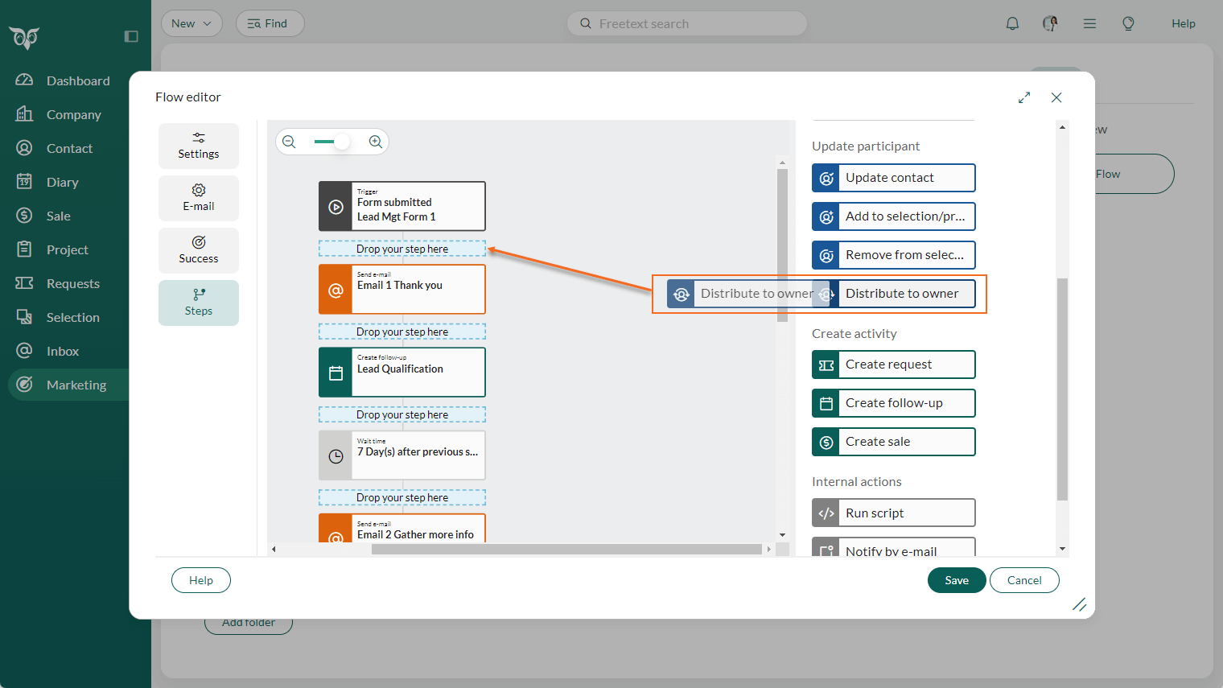
Task: Open the Marketing section in the sidebar
Action: click(x=76, y=384)
